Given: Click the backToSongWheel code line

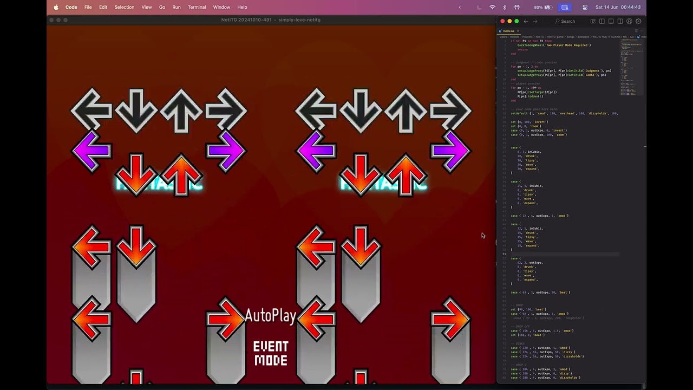Looking at the screenshot, I should click(554, 45).
